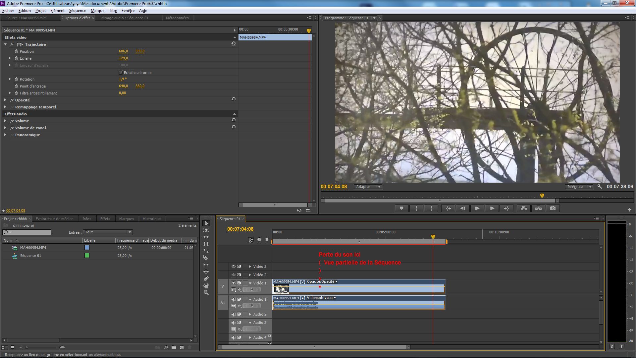Go to Out point
The image size is (636, 358).
(x=506, y=208)
